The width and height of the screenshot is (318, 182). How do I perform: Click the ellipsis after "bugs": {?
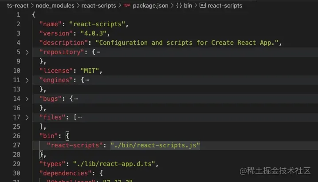[x=76, y=99]
